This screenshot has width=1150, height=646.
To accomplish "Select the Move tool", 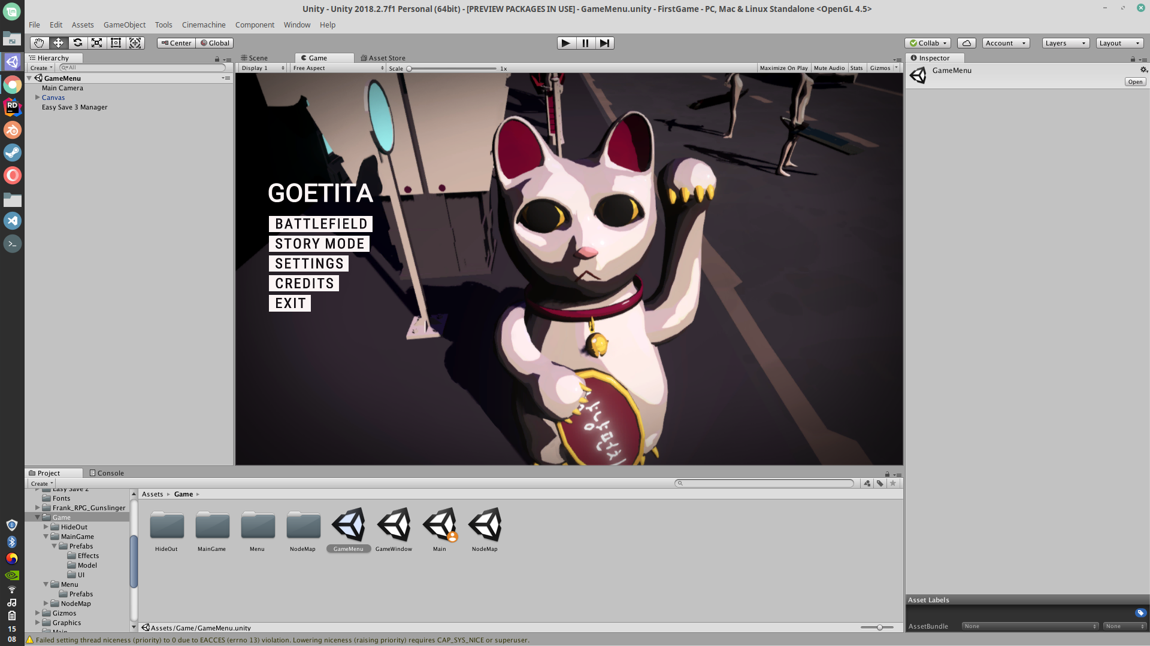I will point(58,43).
